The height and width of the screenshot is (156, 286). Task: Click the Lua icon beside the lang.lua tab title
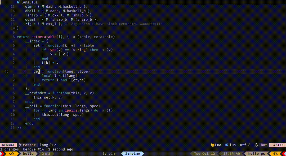[18, 2]
